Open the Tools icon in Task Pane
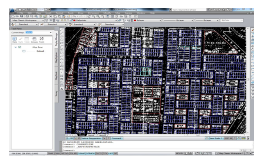The image size is (262, 164). [x=41, y=40]
